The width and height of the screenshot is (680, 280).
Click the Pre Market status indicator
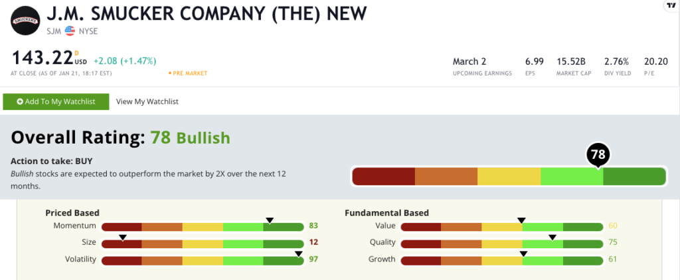pyautogui.click(x=188, y=73)
